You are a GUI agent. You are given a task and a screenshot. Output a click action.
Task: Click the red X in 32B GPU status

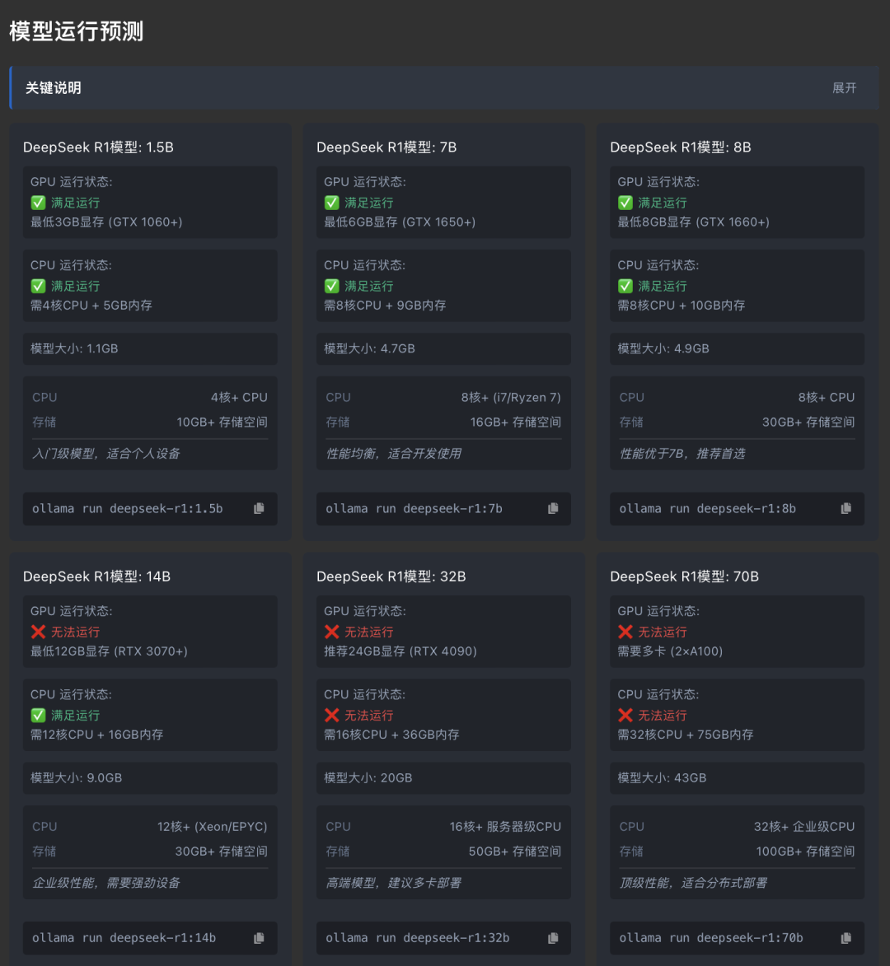coord(331,632)
